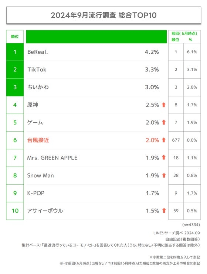Select the green rank 1 badge
The image size is (207, 274).
pos(15,52)
